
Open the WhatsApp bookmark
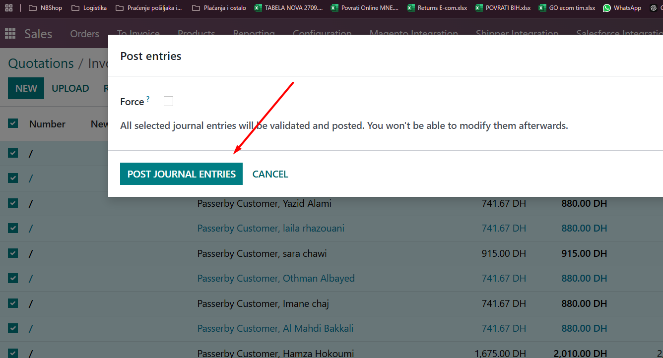[622, 8]
